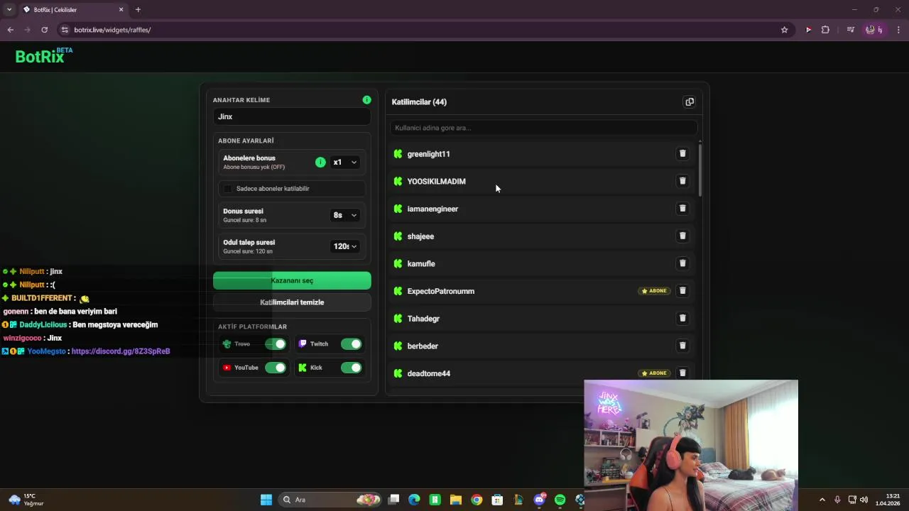Remove greenlight11 with its trash icon

(682, 153)
